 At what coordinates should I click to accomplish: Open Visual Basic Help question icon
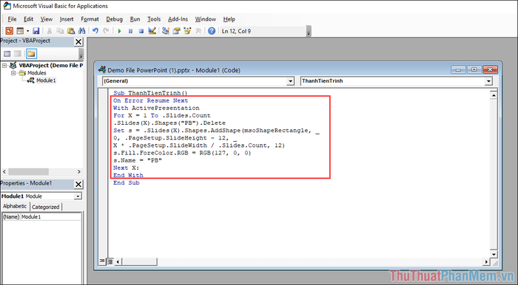click(212, 31)
